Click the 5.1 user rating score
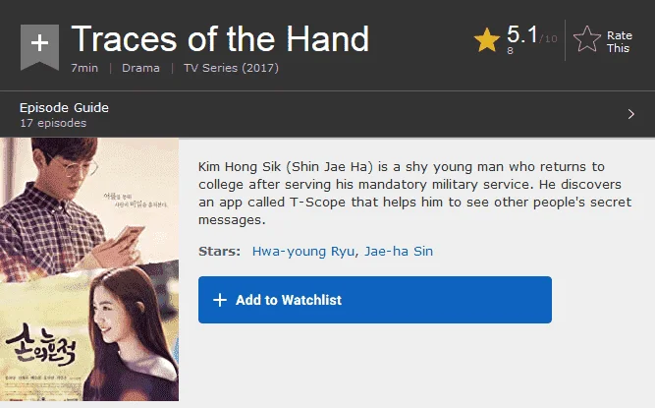The height and width of the screenshot is (408, 655). tap(522, 33)
